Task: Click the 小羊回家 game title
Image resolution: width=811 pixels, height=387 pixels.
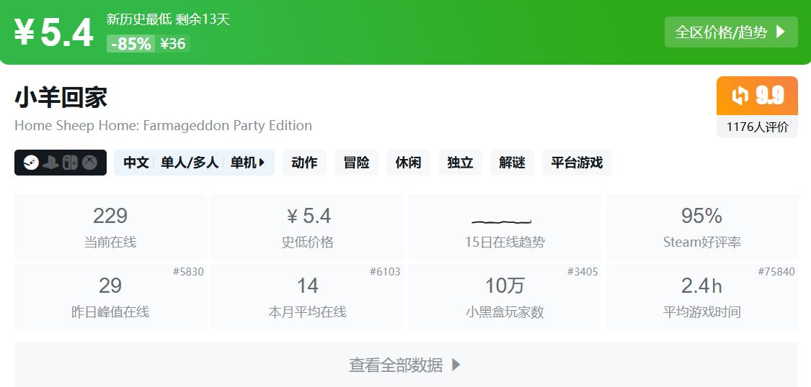Action: pyautogui.click(x=61, y=98)
